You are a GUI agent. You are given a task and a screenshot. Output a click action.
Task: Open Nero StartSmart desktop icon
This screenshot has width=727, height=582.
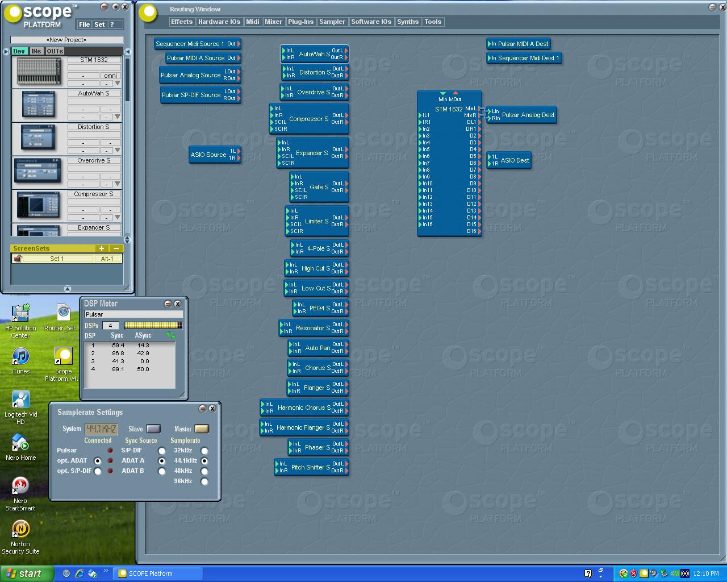(x=20, y=494)
